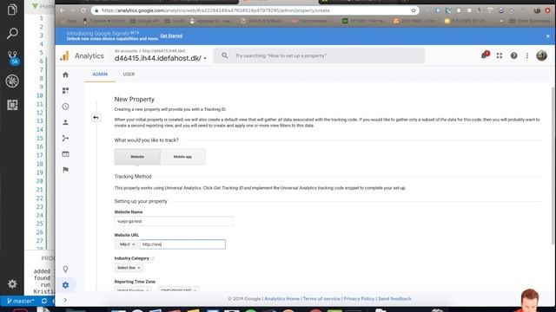Image resolution: width=556 pixels, height=312 pixels.
Task: Click Send feedback footer link
Action: pos(394,299)
